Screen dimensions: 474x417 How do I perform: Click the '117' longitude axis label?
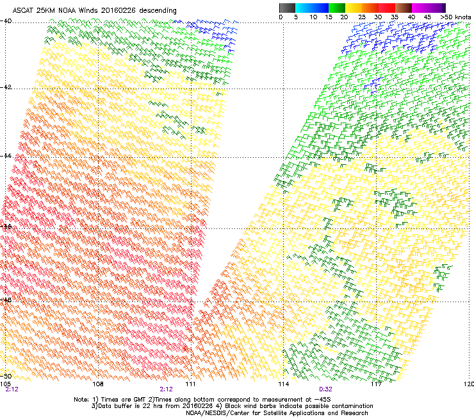pyautogui.click(x=376, y=384)
